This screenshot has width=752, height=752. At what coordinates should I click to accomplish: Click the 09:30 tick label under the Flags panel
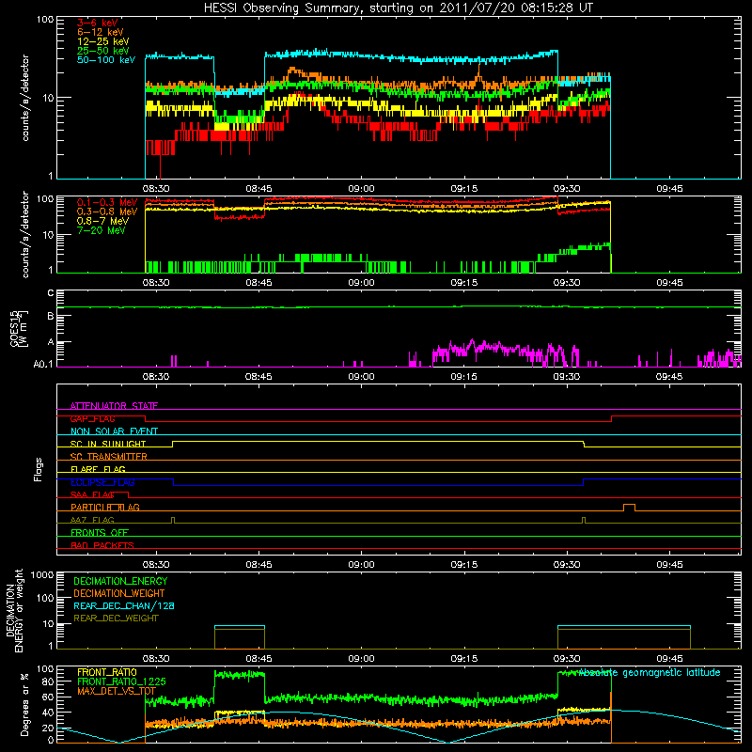[x=567, y=565]
